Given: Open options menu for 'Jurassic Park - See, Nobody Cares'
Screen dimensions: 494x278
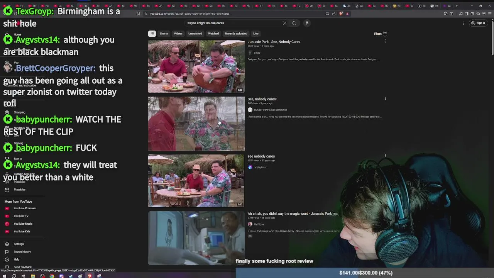Looking at the screenshot, I should click(x=385, y=41).
